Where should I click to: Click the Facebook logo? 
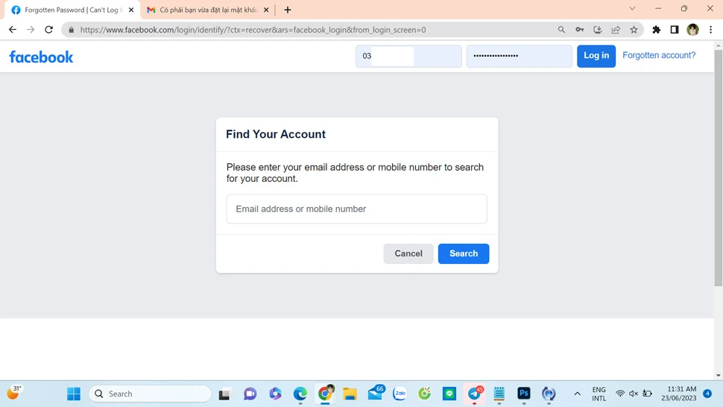(41, 57)
